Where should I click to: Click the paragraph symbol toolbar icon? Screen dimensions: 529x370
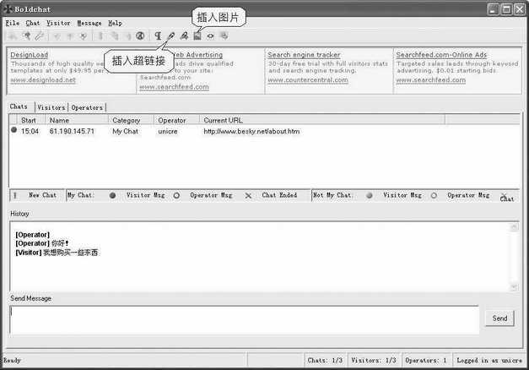pyautogui.click(x=158, y=35)
